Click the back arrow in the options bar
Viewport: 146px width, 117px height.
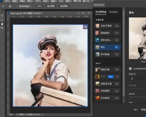3,6
